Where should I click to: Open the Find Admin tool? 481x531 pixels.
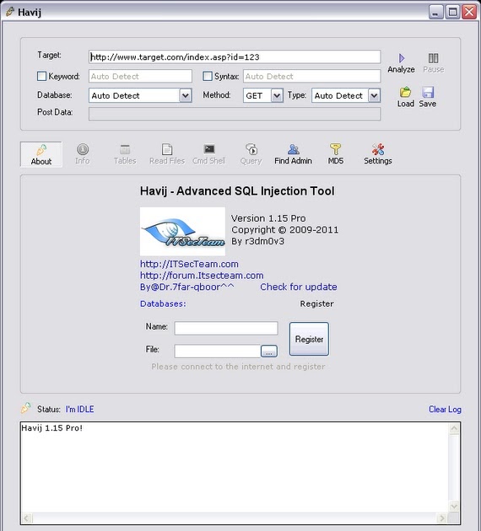click(293, 154)
